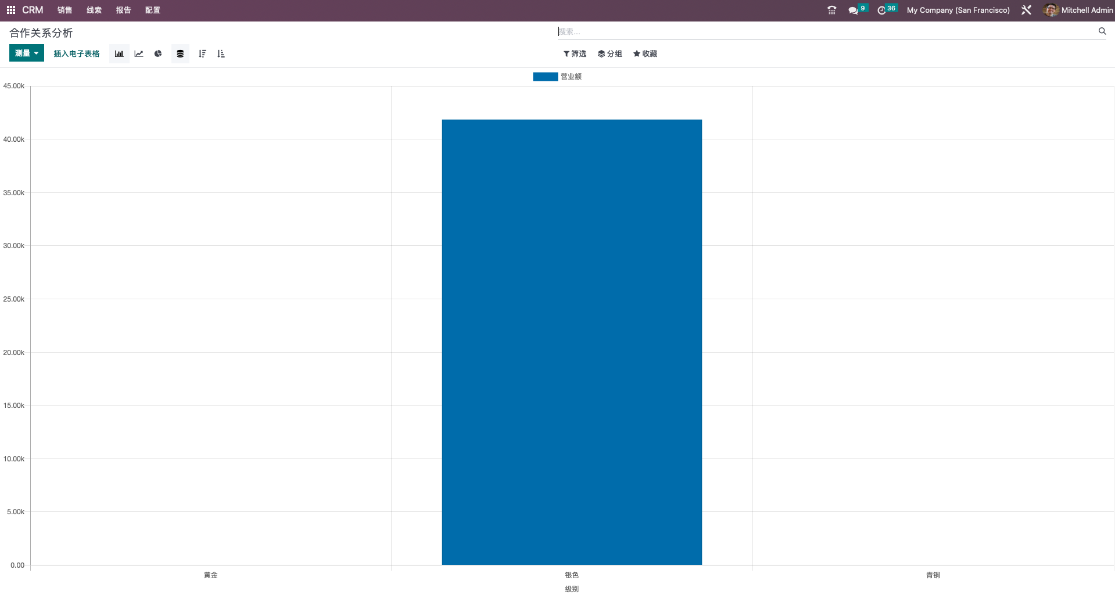Switch to bar chart view
The width and height of the screenshot is (1115, 595).
[x=119, y=53]
